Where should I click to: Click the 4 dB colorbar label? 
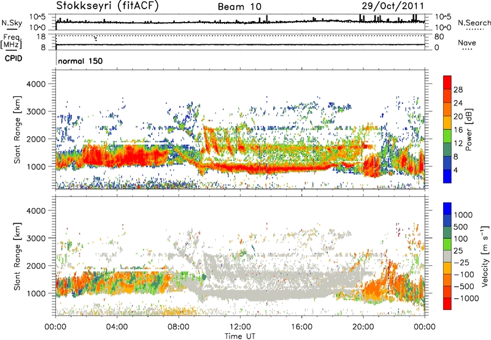coord(456,171)
